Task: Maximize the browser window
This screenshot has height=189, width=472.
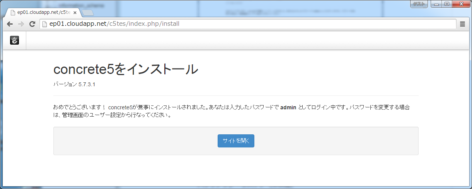Action: [x=447, y=4]
